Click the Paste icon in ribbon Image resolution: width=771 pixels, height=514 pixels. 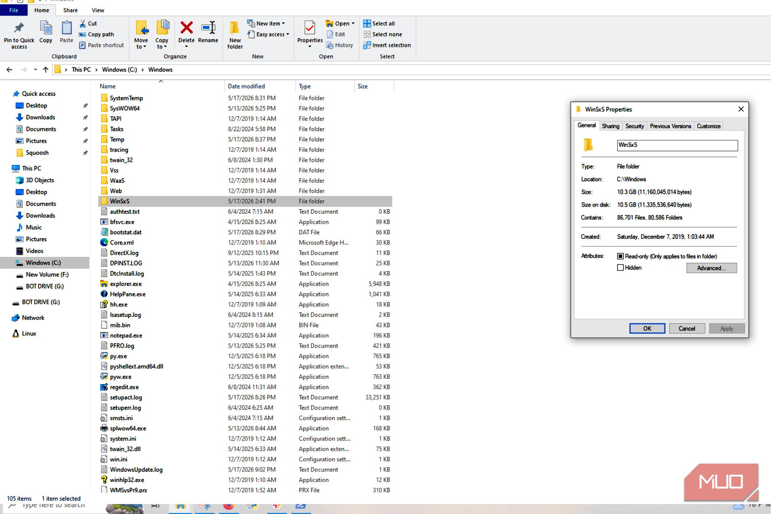pos(66,28)
